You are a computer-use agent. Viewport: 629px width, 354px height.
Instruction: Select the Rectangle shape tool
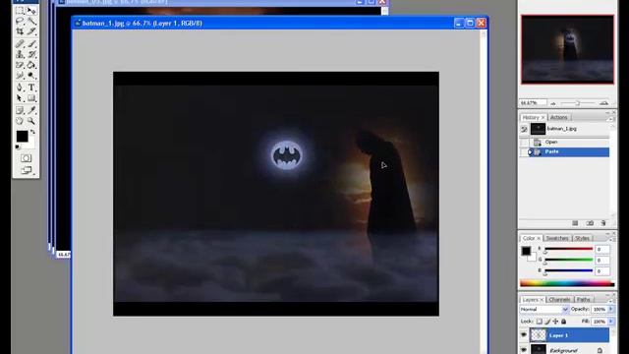[x=31, y=98]
